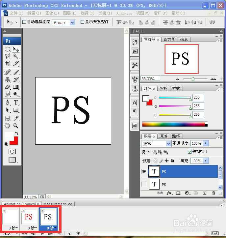This screenshot has height=238, width=226.
Task: Select the Crop tool
Action: [x=8, y=63]
